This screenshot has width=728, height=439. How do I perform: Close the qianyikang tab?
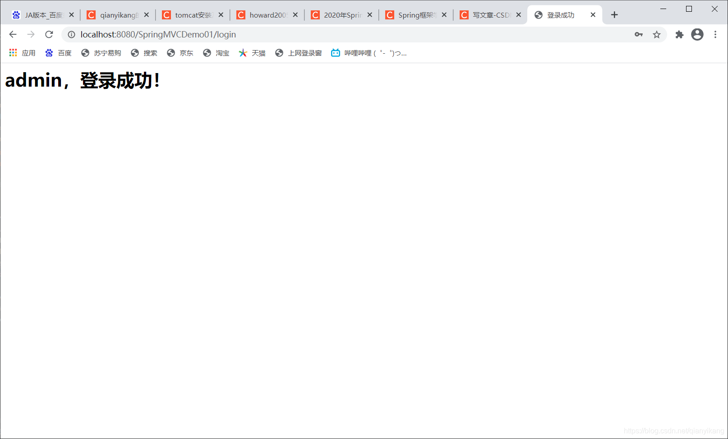click(x=146, y=15)
